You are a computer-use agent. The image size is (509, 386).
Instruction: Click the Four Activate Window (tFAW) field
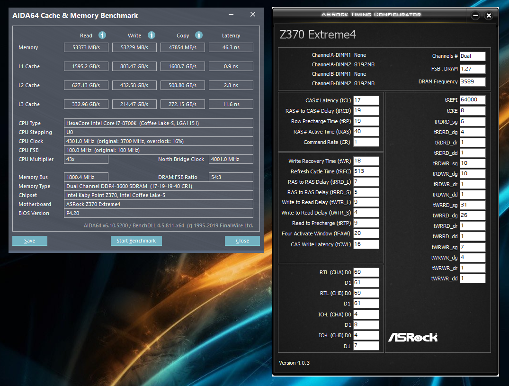tap(366, 233)
